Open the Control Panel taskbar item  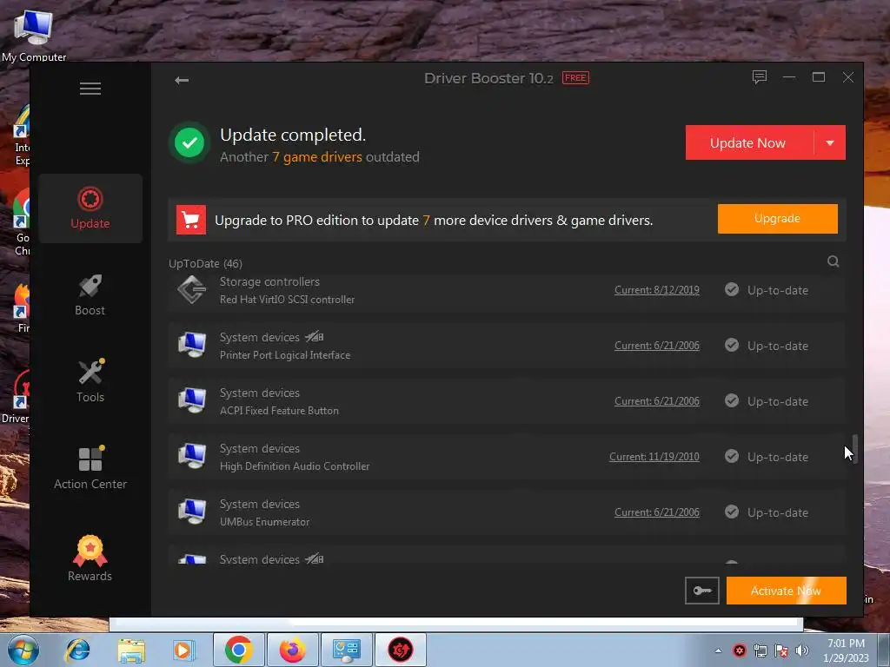(347, 650)
